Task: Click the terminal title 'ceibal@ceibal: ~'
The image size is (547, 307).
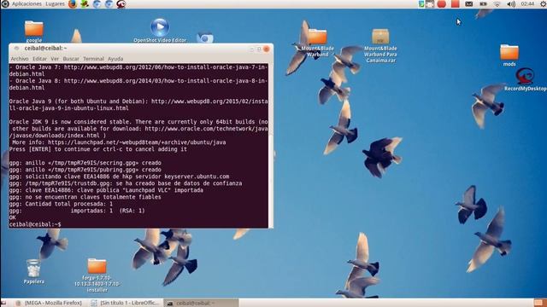Action: [45, 48]
